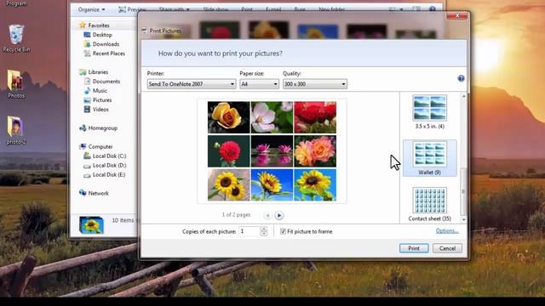Choose the 3.5 x 5 in. (4) layout

point(429,112)
